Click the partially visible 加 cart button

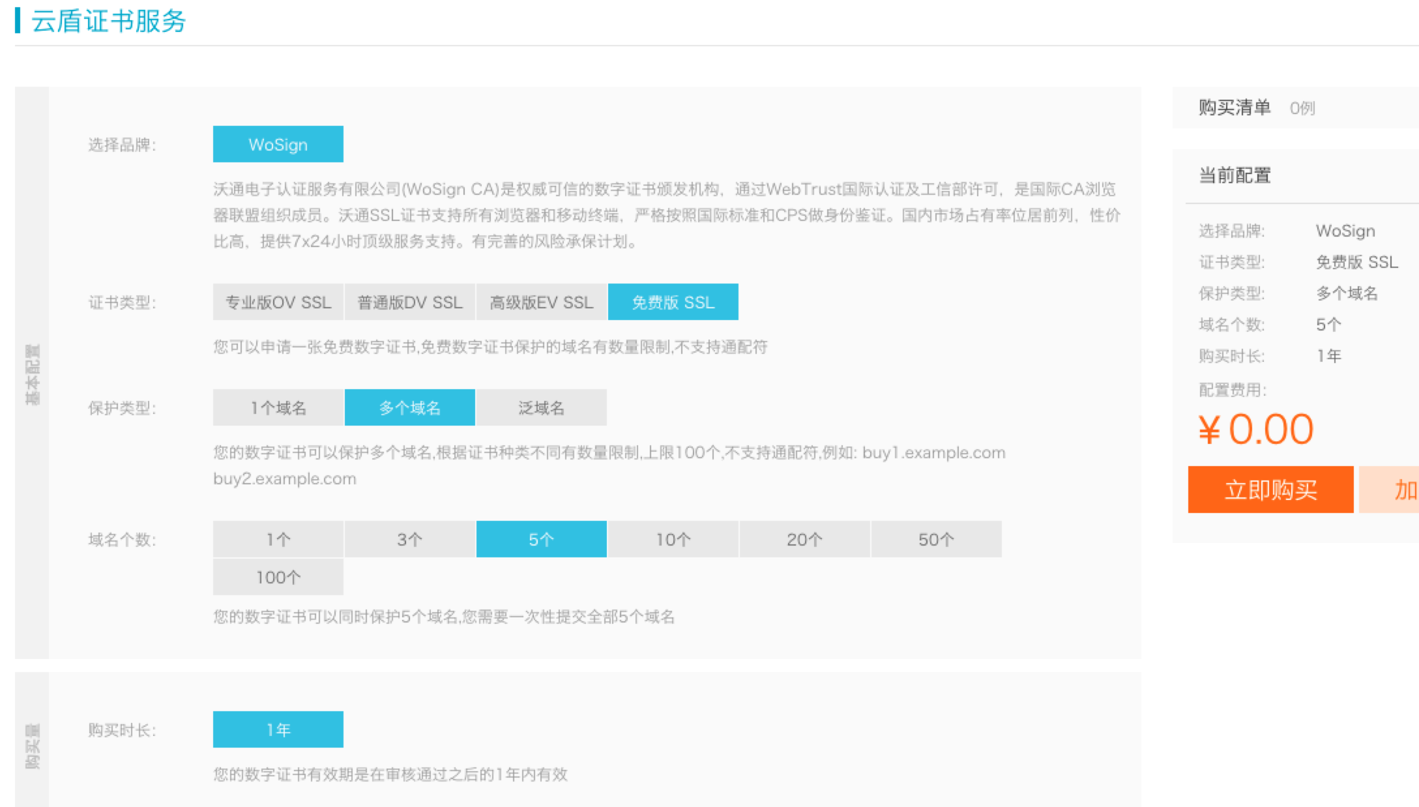[x=1389, y=490]
